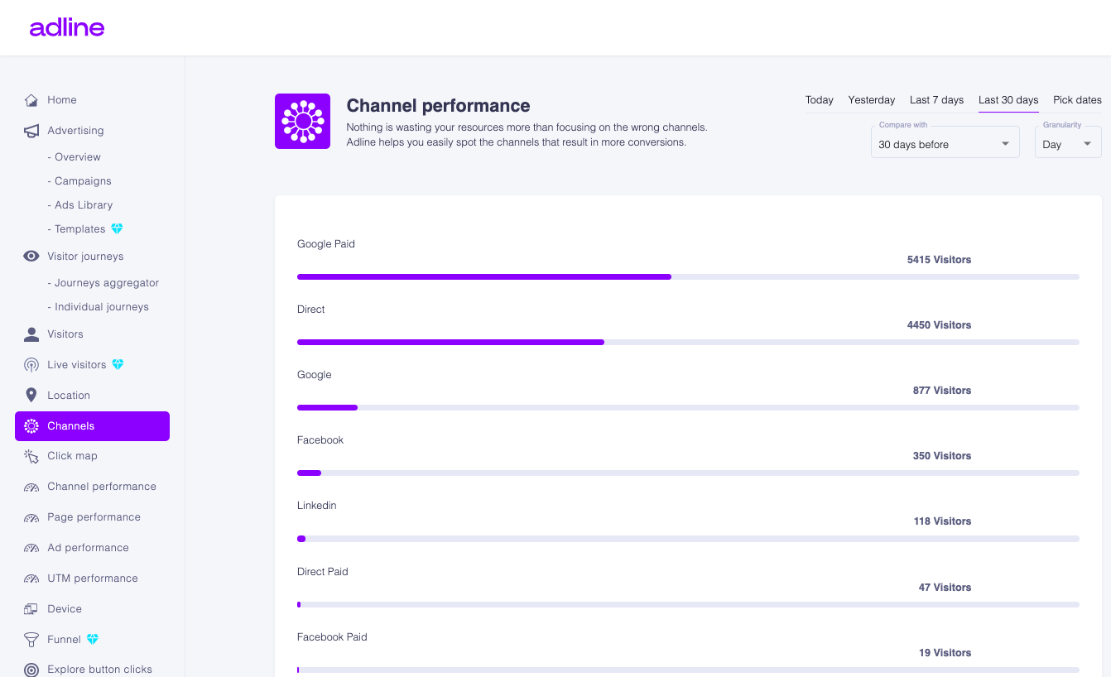Click the Device icon in sidebar

coord(31,609)
